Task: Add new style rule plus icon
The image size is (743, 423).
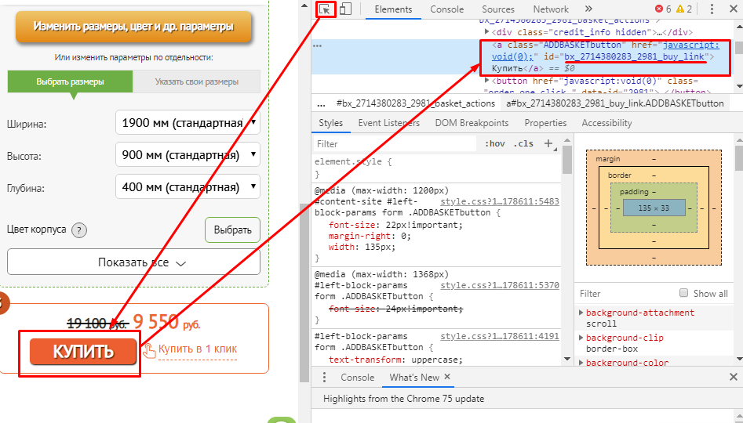Action: click(x=548, y=143)
